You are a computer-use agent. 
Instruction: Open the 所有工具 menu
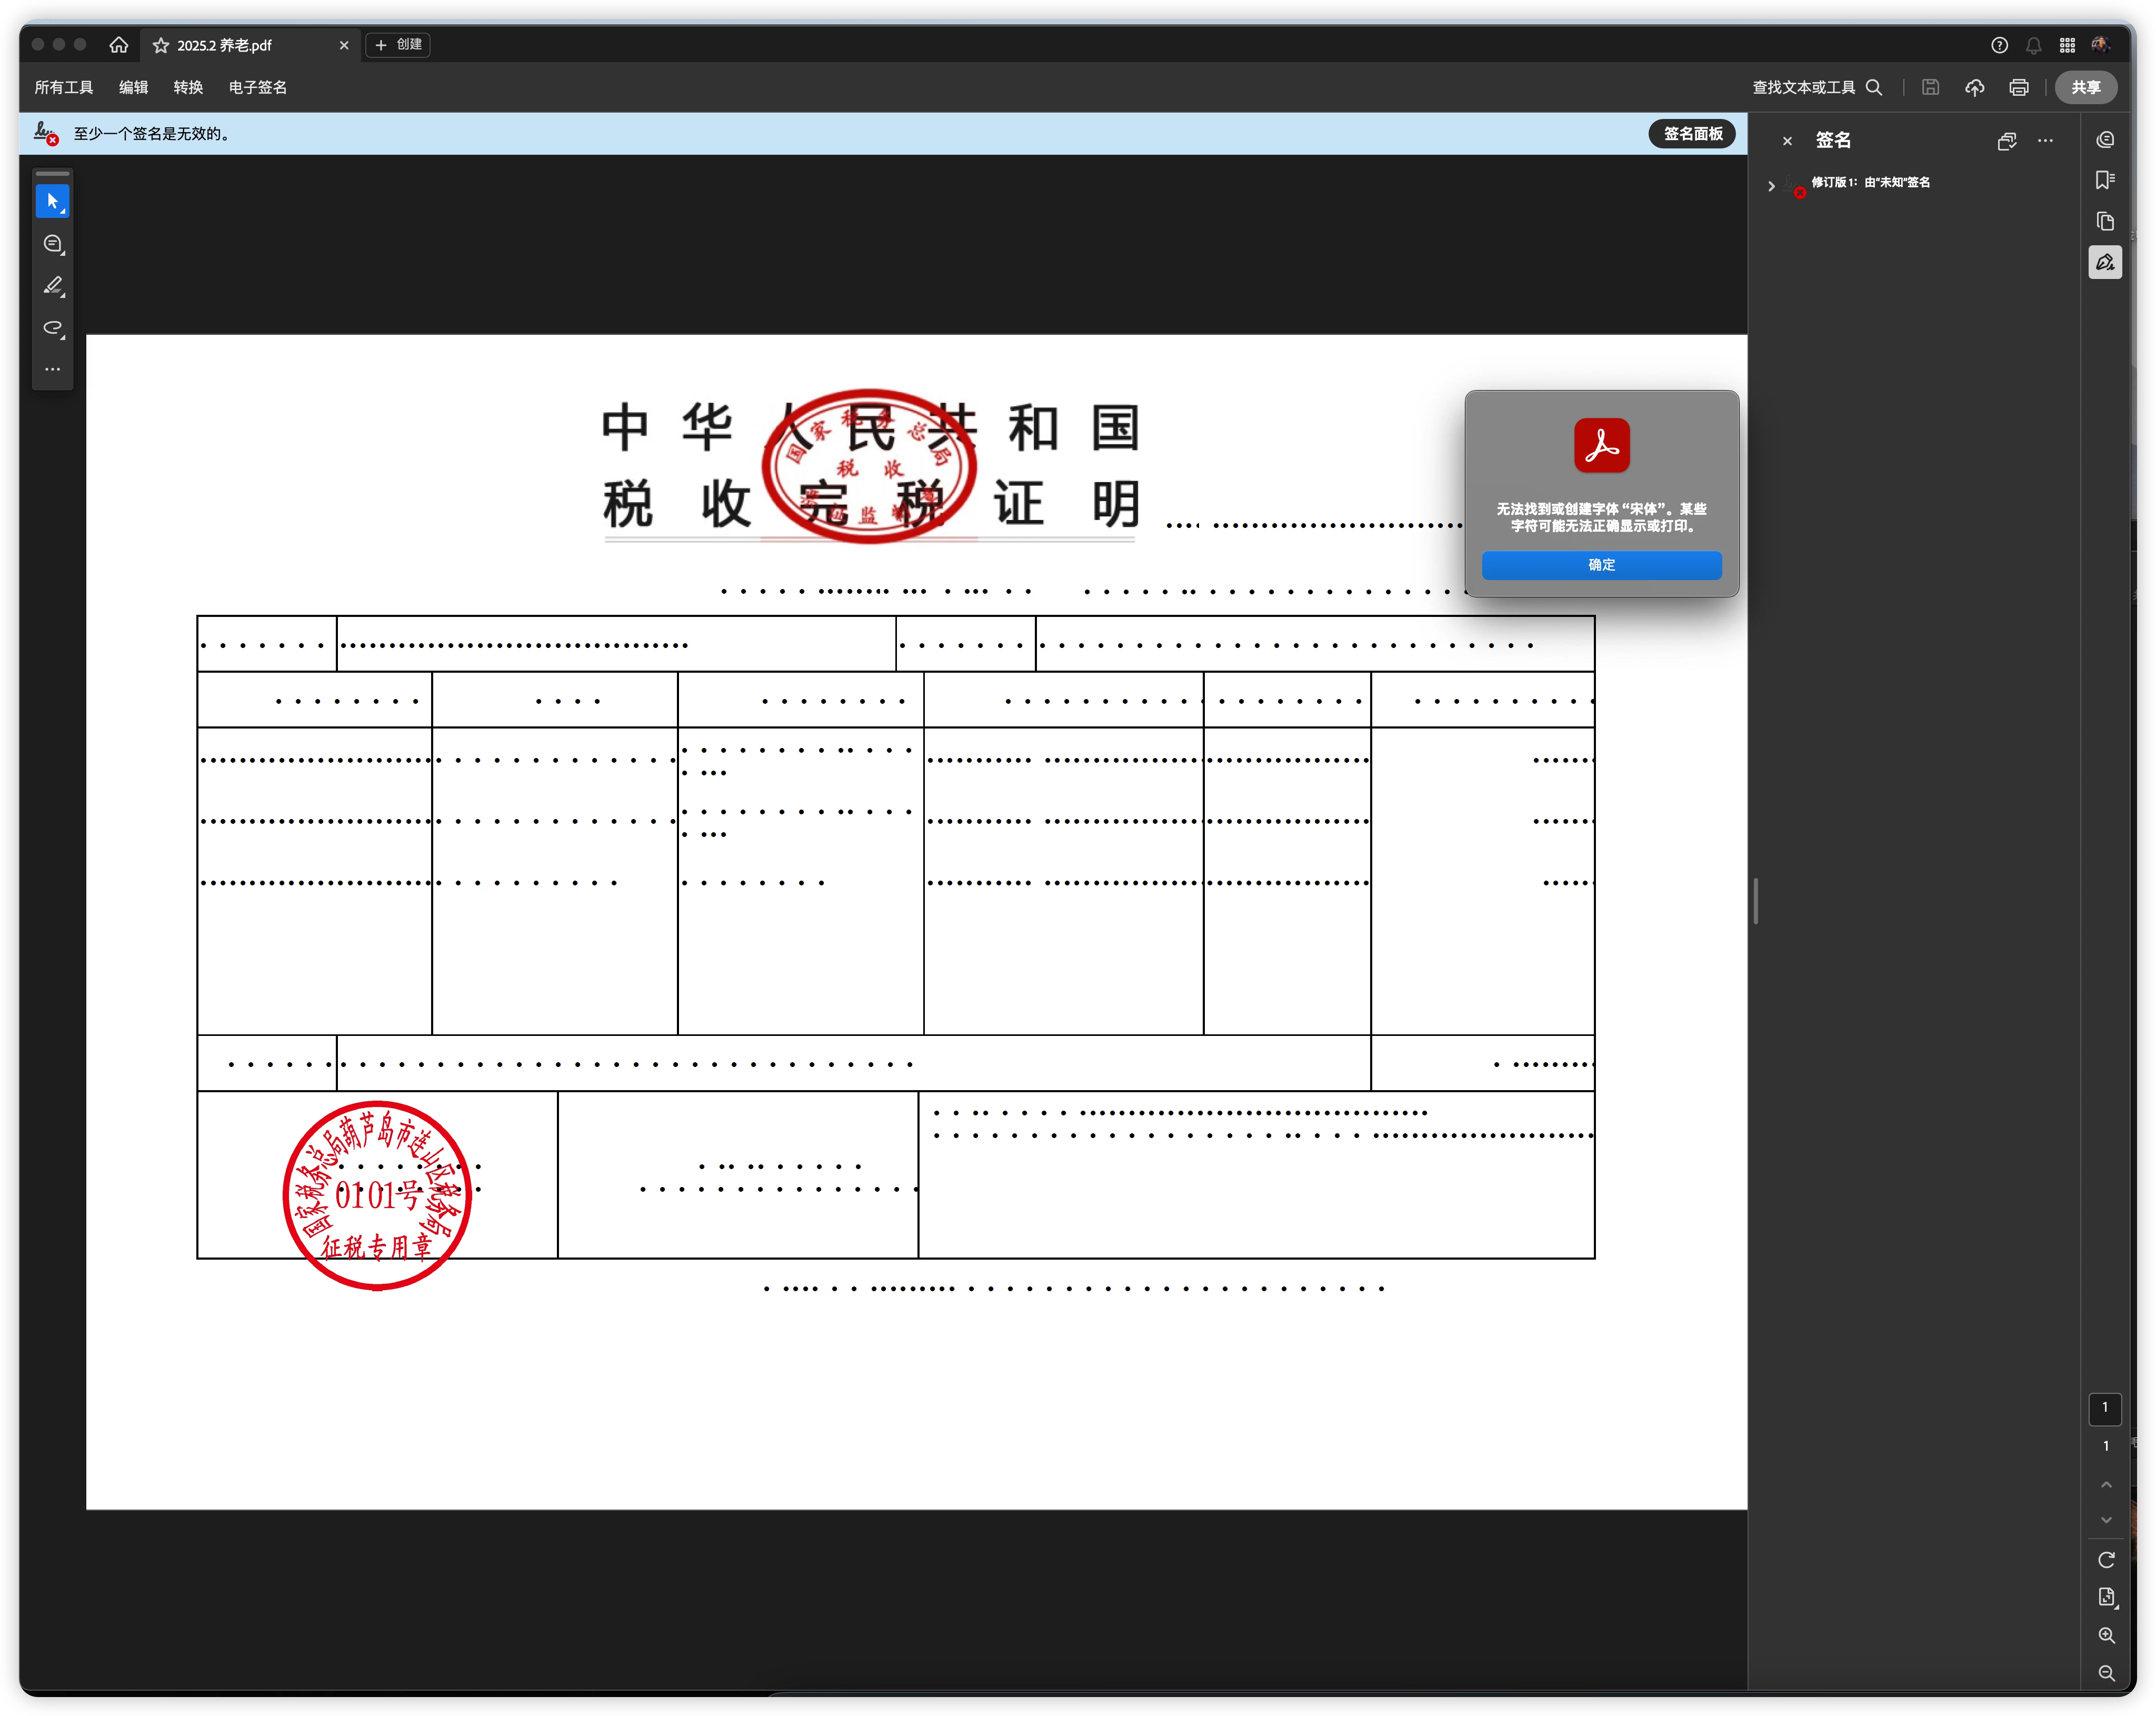click(x=64, y=88)
